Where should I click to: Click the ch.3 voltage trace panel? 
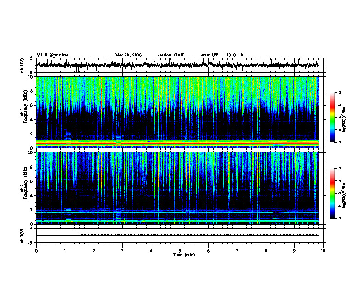(180, 236)
